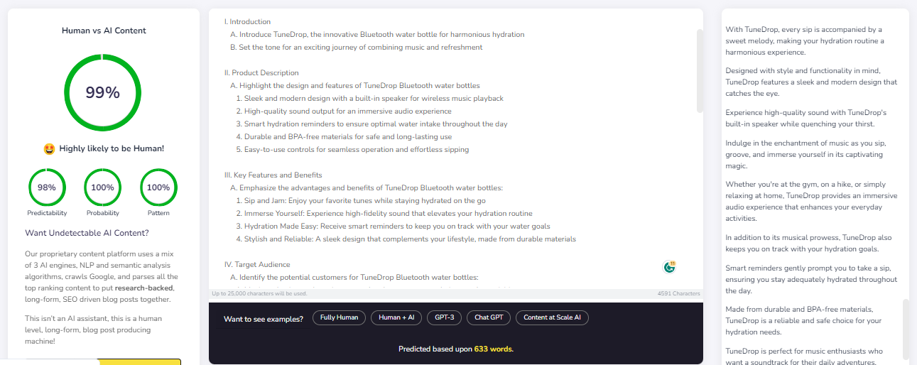The image size is (917, 365).
Task: Click 'A. Highlight the design and features' line
Action: 355,86
